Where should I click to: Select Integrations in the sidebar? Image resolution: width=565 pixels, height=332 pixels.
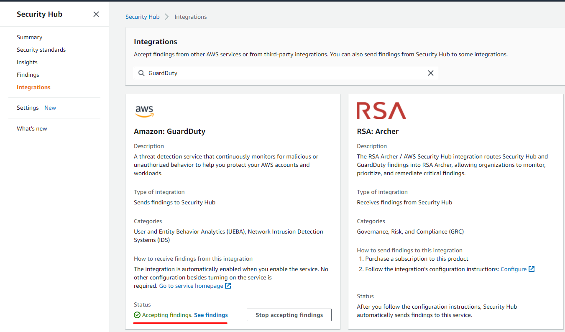point(33,87)
